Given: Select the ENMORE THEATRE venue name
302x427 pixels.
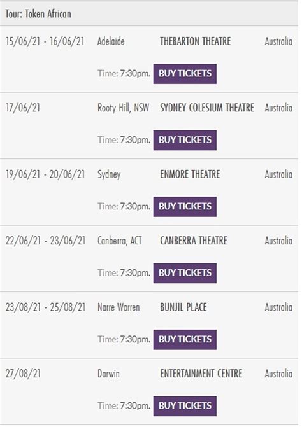Looking at the screenshot, I should coord(190,174).
